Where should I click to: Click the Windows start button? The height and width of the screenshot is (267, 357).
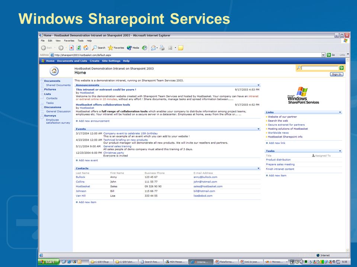point(48,262)
